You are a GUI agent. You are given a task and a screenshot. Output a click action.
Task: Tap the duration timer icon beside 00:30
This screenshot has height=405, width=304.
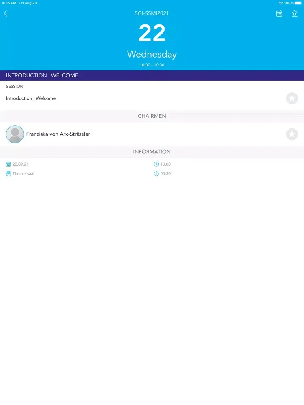coord(156,174)
